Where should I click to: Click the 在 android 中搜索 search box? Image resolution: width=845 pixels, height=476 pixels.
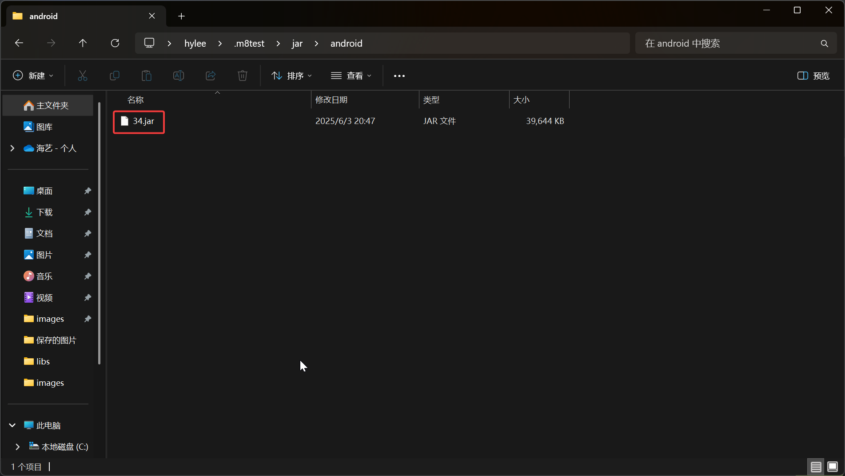point(729,44)
